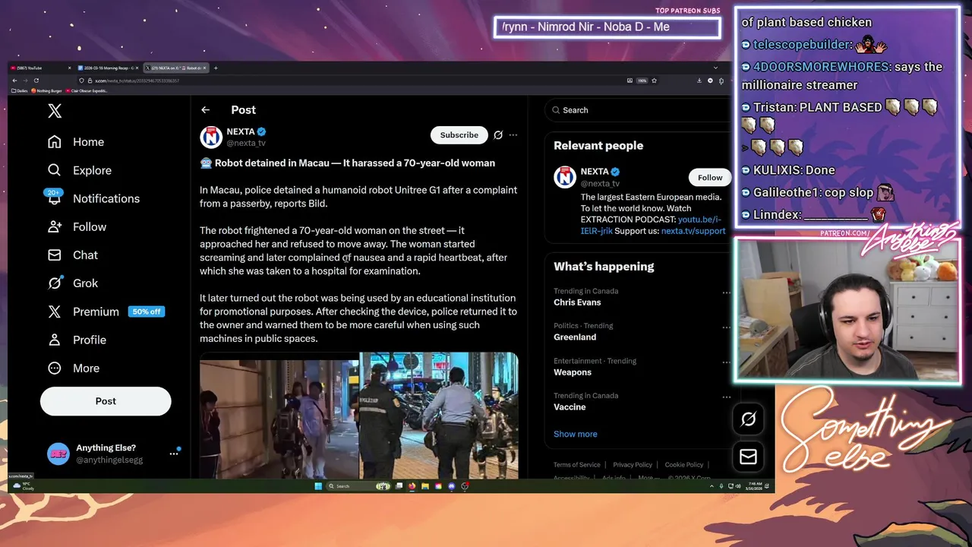The height and width of the screenshot is (547, 972).
Task: Open Grok from the sidebar
Action: click(73, 283)
